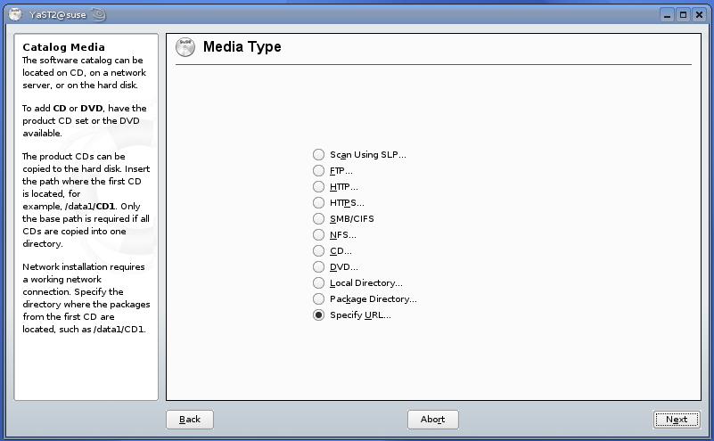Go back with the Back button

point(190,419)
